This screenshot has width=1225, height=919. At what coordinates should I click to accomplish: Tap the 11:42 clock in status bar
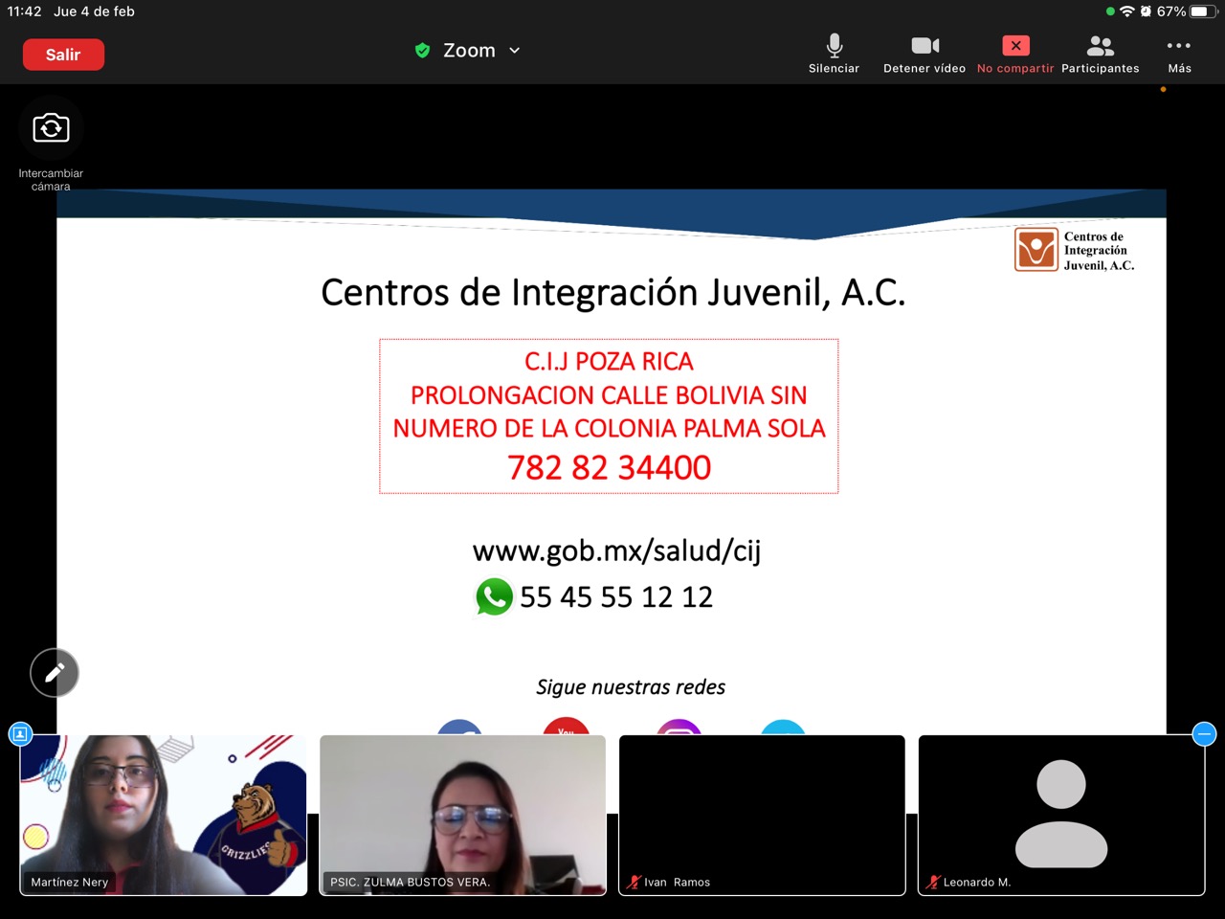click(x=25, y=11)
